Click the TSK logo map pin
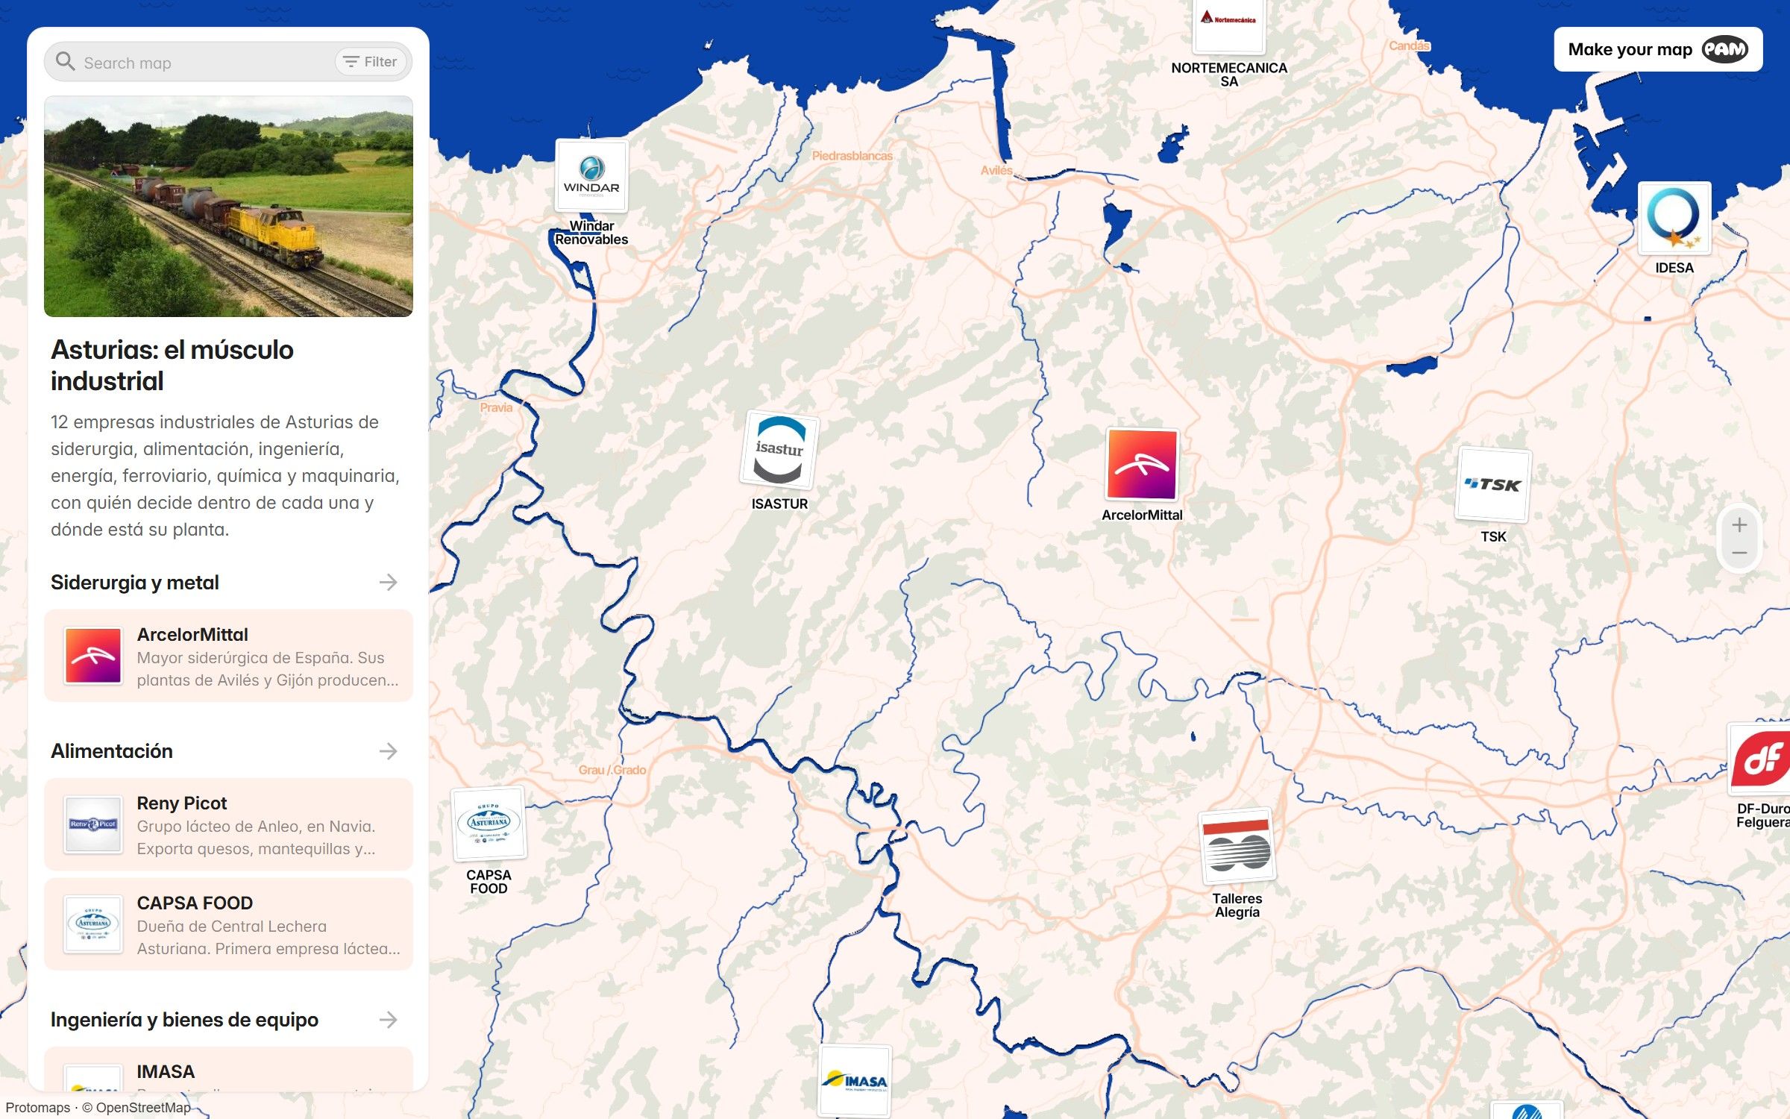The image size is (1790, 1119). (1493, 485)
